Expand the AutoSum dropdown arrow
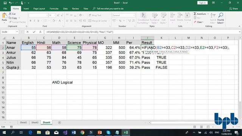The width and height of the screenshot is (242, 136). [208, 14]
